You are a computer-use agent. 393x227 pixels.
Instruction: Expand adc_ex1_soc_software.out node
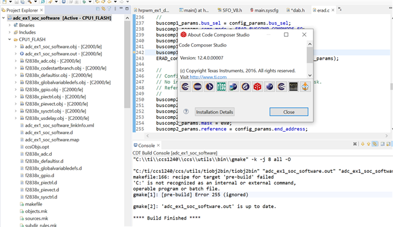click(15, 54)
